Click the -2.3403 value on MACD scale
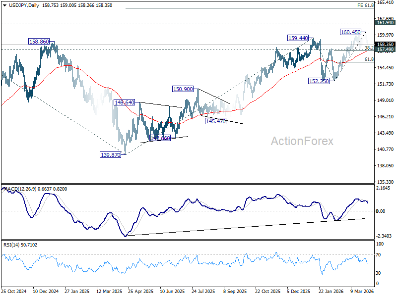This screenshot has width=397, height=297. (384, 236)
